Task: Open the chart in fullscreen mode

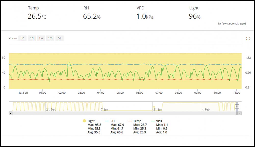Action: (248, 39)
